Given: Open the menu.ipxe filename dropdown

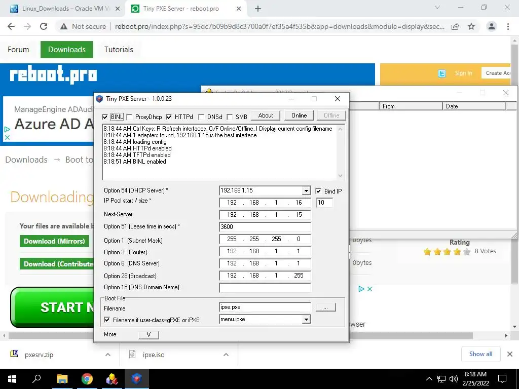Looking at the screenshot, I should pos(306,319).
